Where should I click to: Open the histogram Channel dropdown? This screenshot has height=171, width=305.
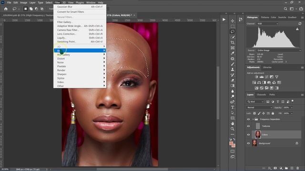coord(267,24)
